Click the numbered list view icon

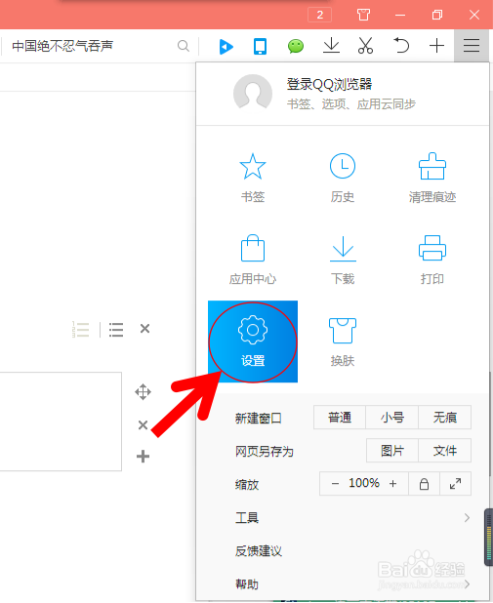(x=81, y=329)
